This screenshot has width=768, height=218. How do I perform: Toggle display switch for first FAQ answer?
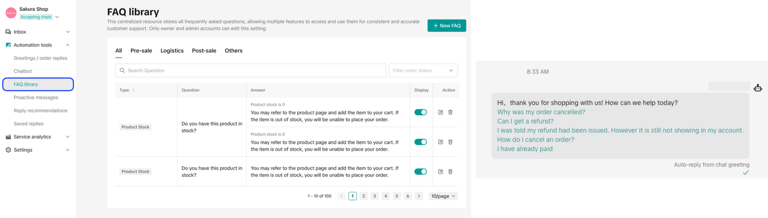(x=420, y=112)
